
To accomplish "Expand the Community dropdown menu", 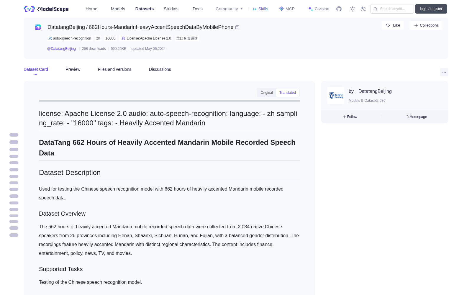I will [x=229, y=9].
